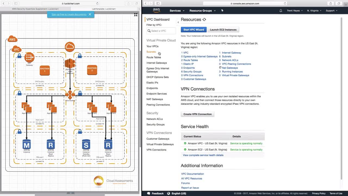Select the RDS Standby (Multi-AZ) icon
Image resolution: width=348 pixels, height=196 pixels.
(x=86, y=144)
